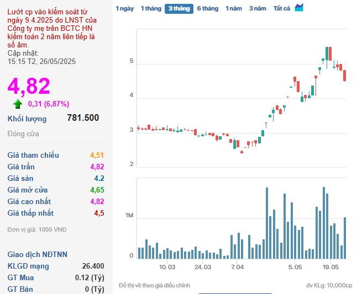The height and width of the screenshot is (294, 362).
Task: Click the Giá mở cửa value 4,65
Action: click(97, 190)
